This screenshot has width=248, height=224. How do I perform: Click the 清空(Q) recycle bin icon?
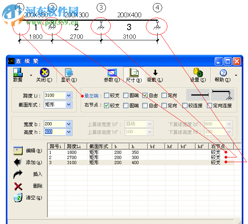[x=18, y=197]
